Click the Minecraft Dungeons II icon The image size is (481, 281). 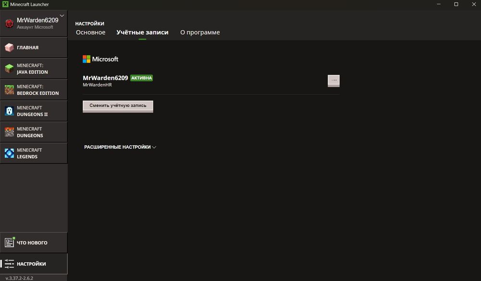tap(9, 111)
